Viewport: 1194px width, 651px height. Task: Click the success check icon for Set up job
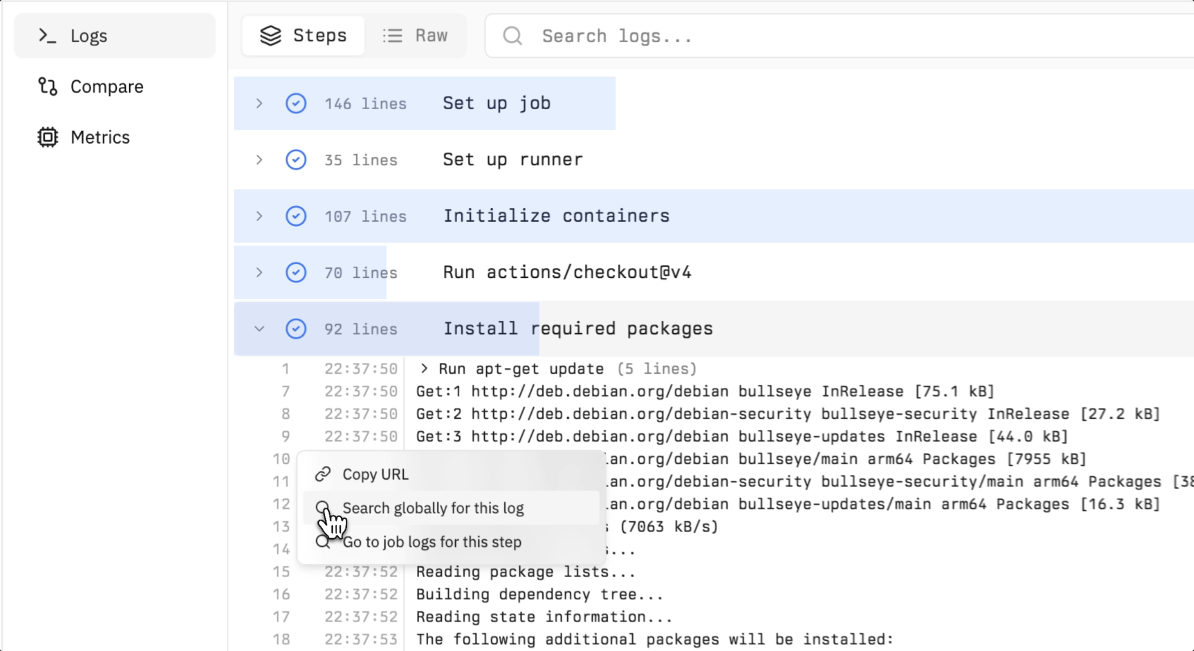[296, 103]
